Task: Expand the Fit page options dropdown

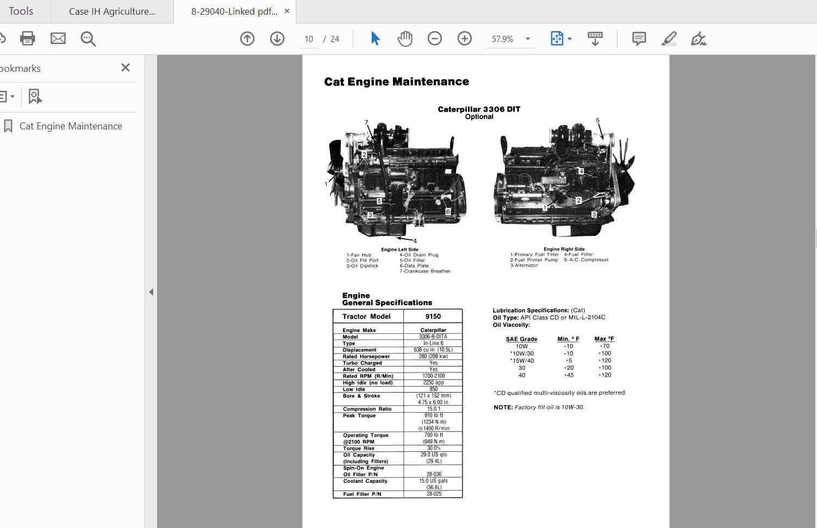Action: (570, 39)
